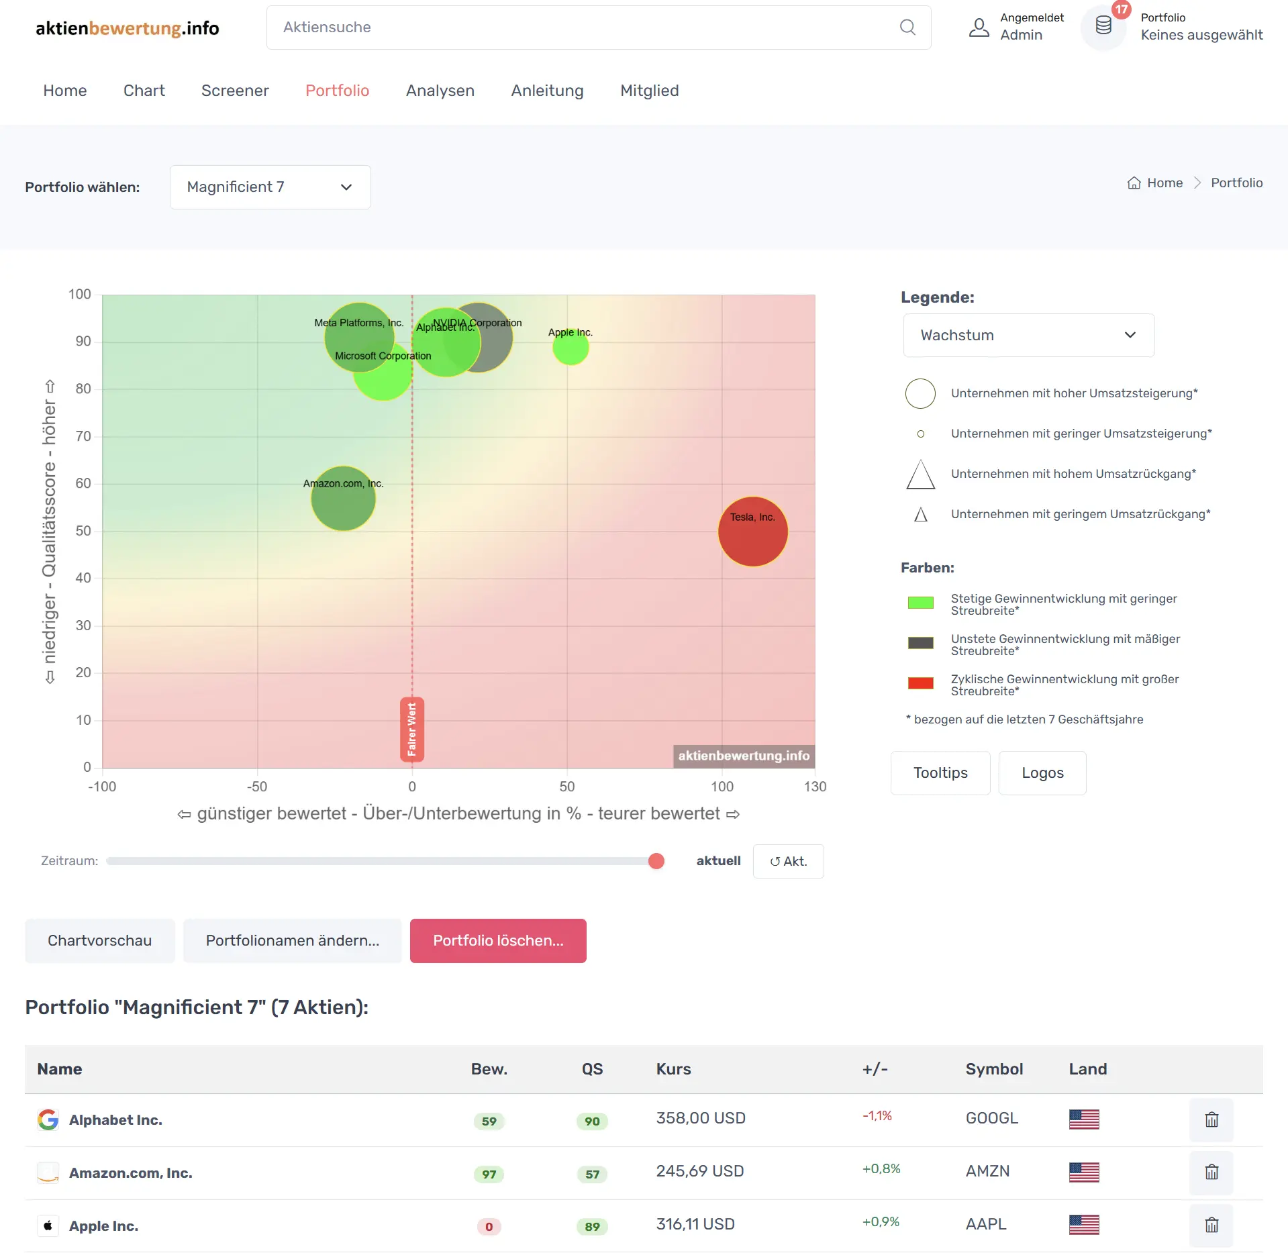This screenshot has height=1253, width=1288.
Task: Delete Apple Inc. using its trash icon
Action: pyautogui.click(x=1211, y=1225)
